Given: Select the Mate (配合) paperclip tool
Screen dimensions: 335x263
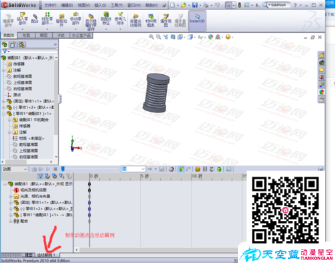Looking at the screenshot, I should pyautogui.click(x=35, y=19).
